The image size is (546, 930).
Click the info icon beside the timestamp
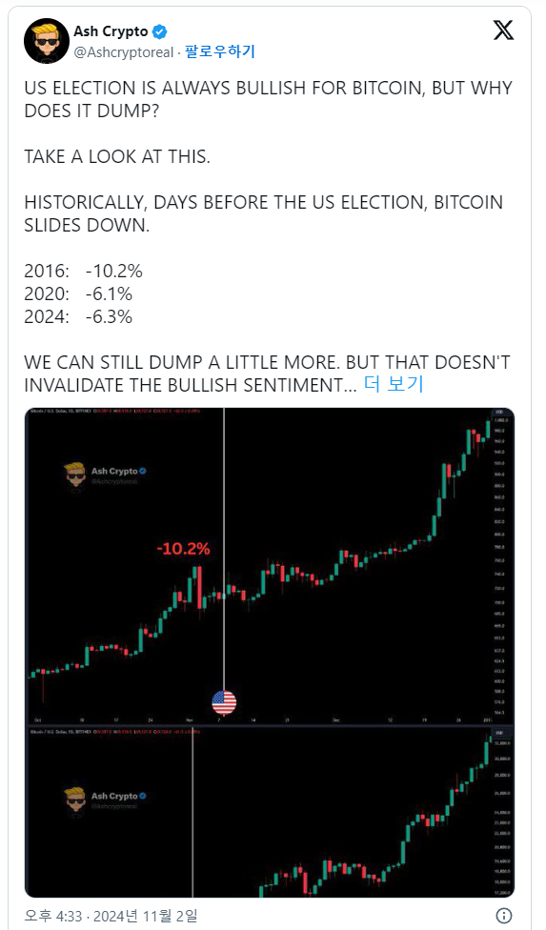(x=503, y=915)
